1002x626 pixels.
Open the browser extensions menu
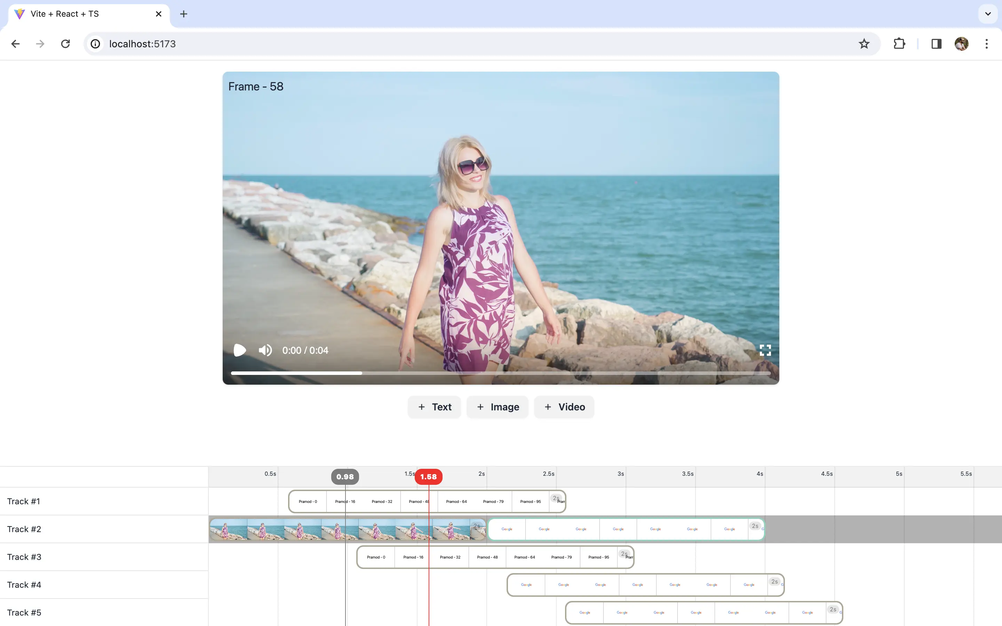[x=899, y=44]
